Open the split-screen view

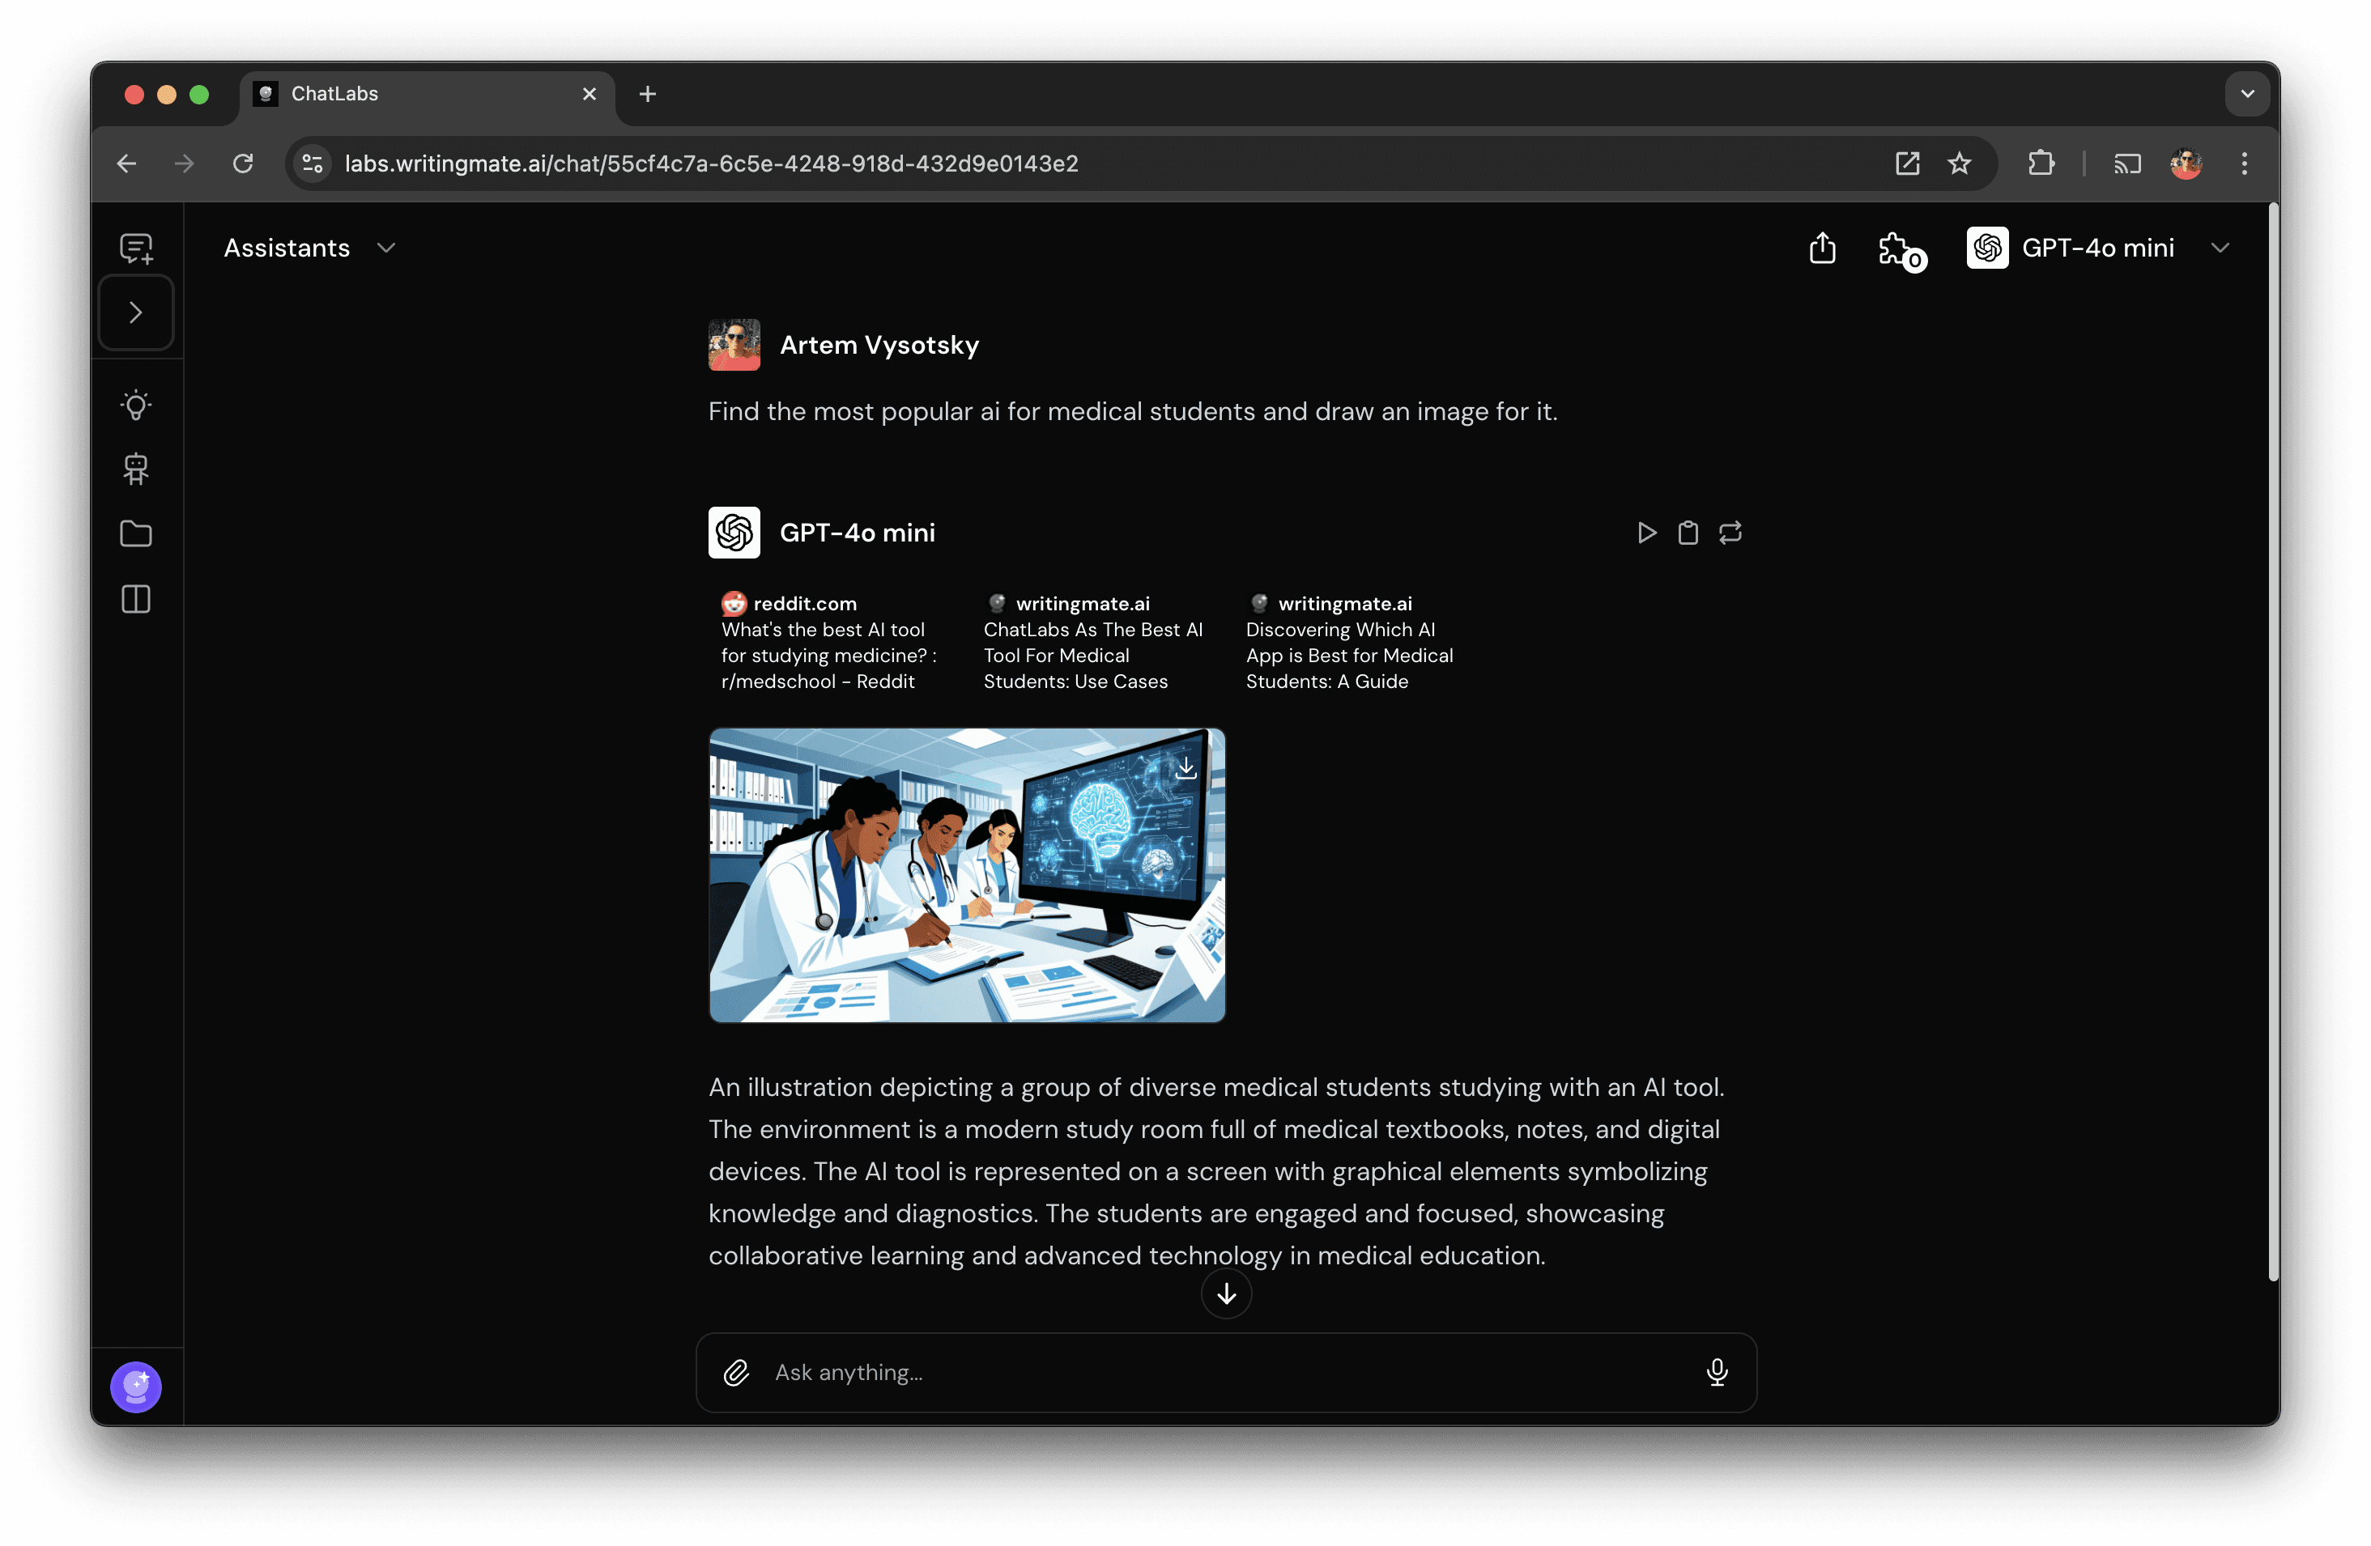tap(135, 598)
